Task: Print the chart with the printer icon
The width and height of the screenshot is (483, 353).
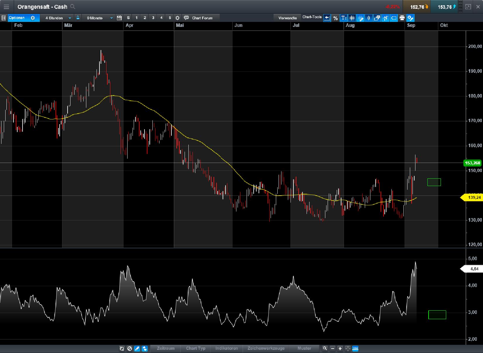Action: click(402, 18)
